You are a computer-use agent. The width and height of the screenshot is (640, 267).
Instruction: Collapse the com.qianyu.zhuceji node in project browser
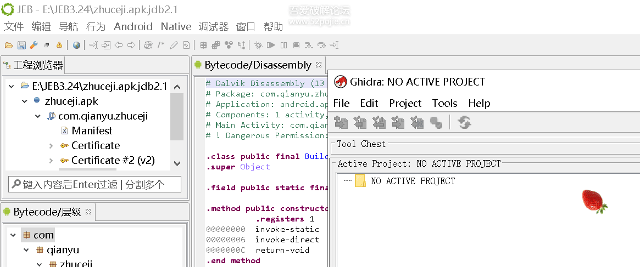pos(38,116)
